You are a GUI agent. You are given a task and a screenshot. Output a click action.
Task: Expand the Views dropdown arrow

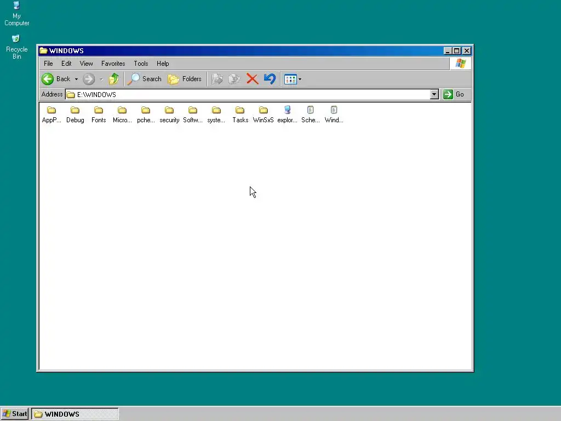pyautogui.click(x=300, y=79)
